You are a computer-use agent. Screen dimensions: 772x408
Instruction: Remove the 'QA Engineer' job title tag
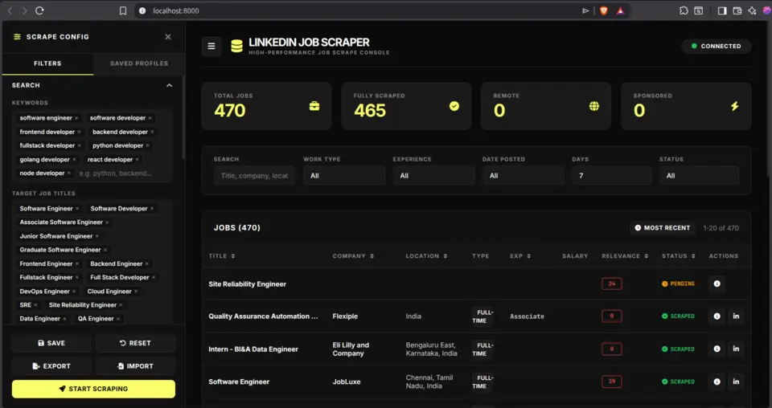118,319
